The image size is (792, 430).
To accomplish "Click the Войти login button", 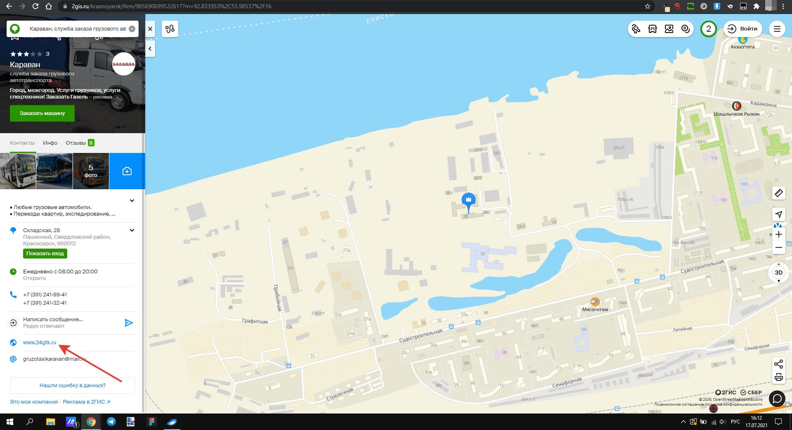I will tap(742, 29).
